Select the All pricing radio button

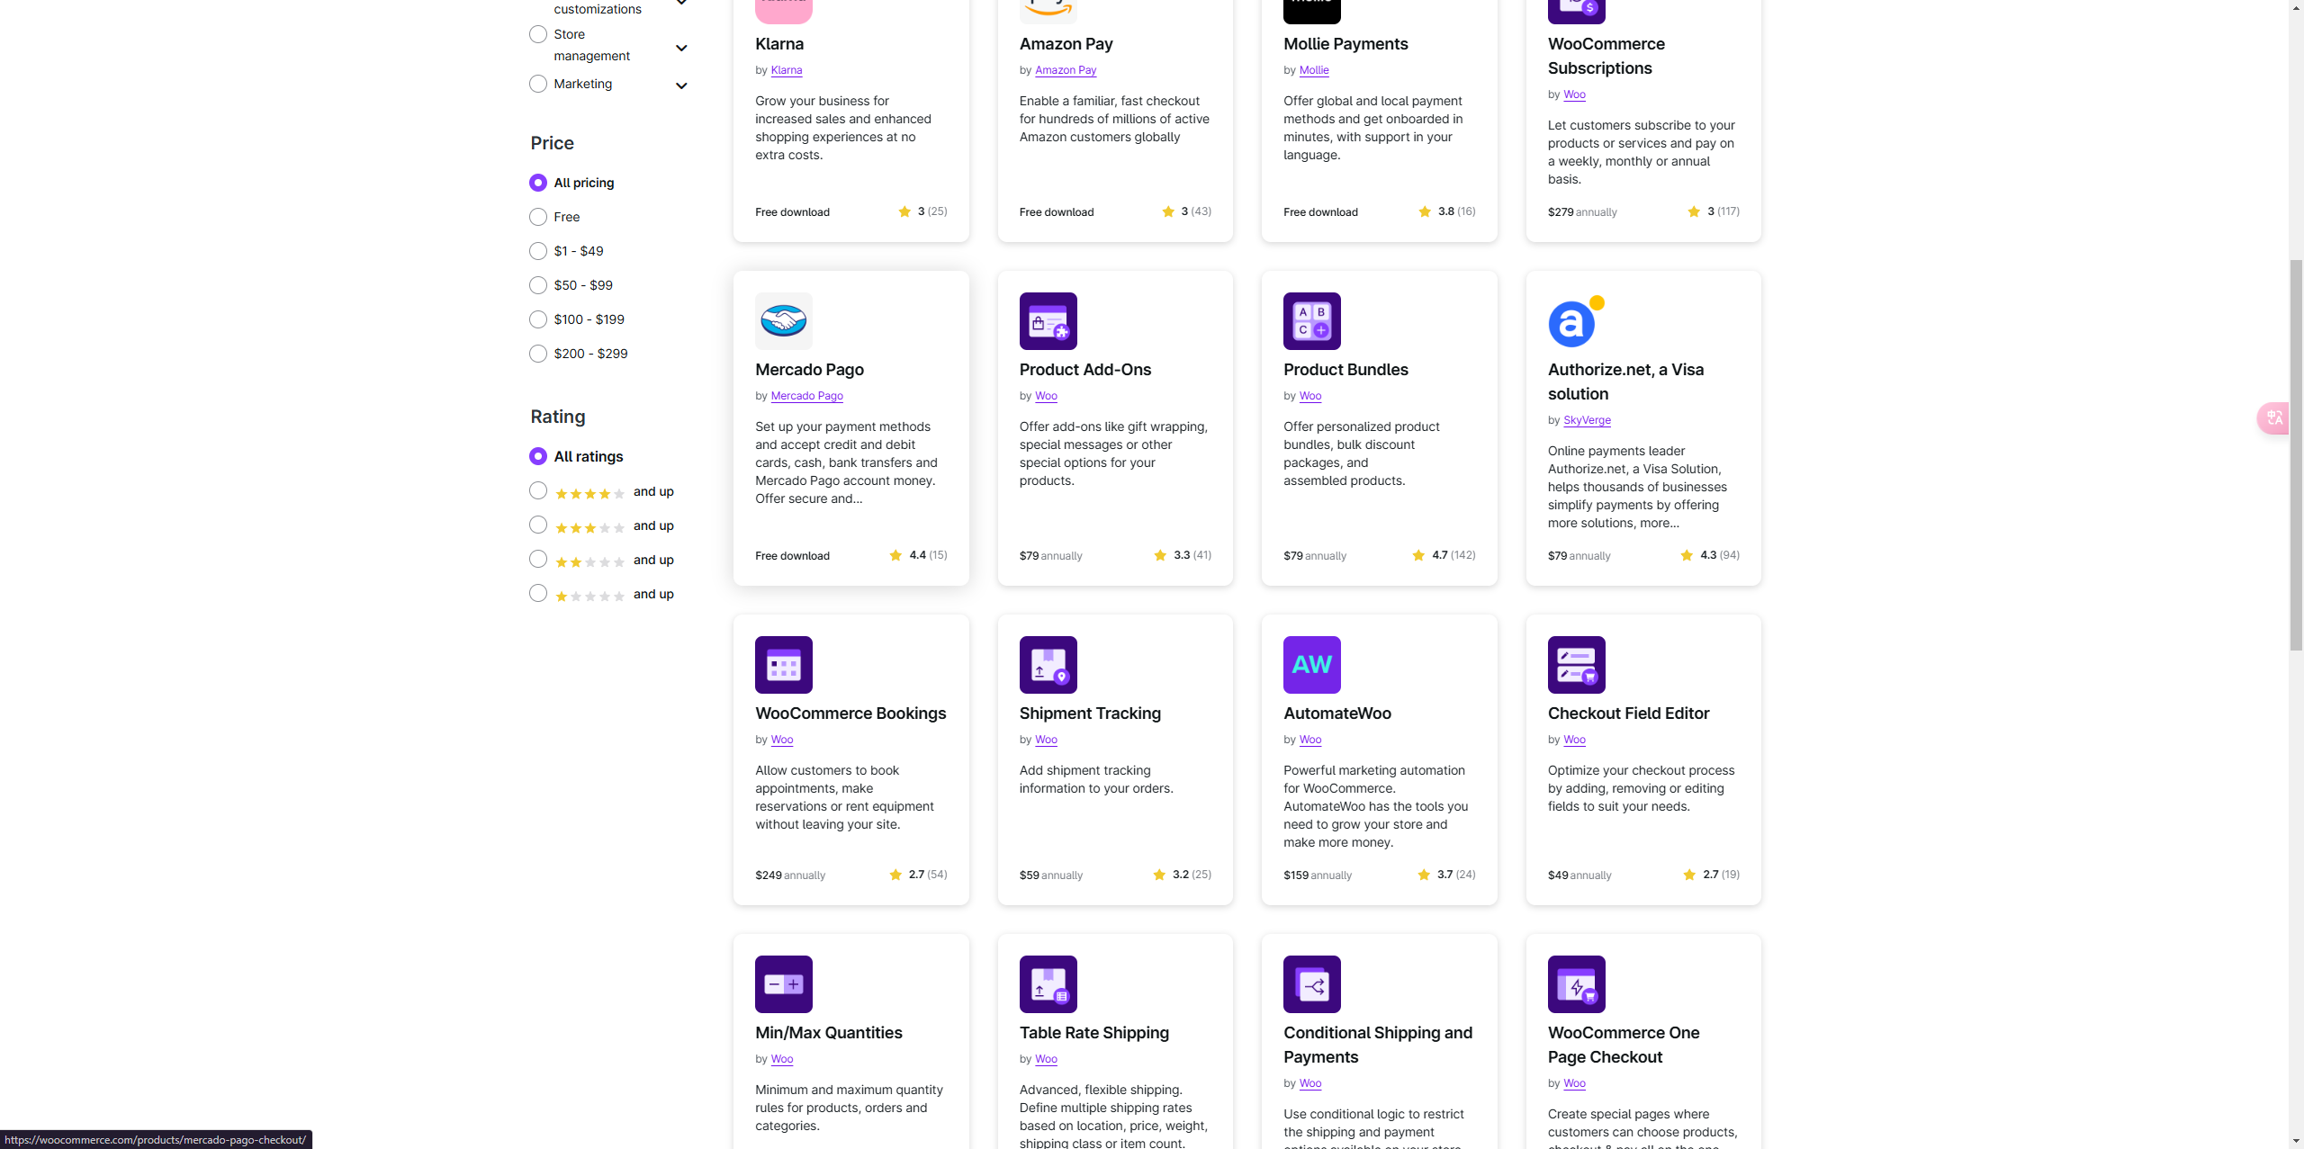click(x=538, y=183)
